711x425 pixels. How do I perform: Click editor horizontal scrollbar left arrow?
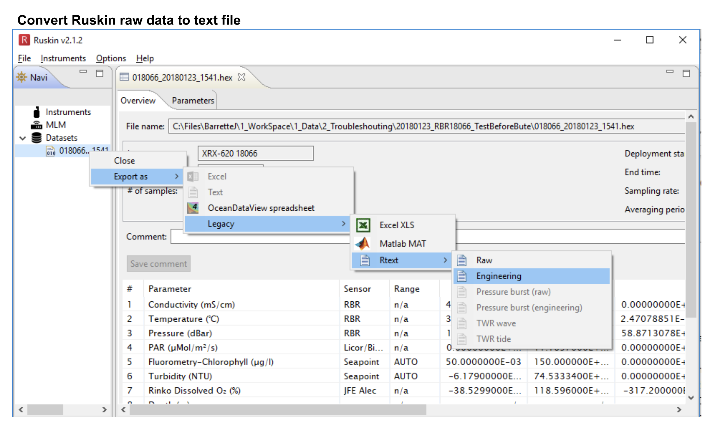[x=123, y=409]
